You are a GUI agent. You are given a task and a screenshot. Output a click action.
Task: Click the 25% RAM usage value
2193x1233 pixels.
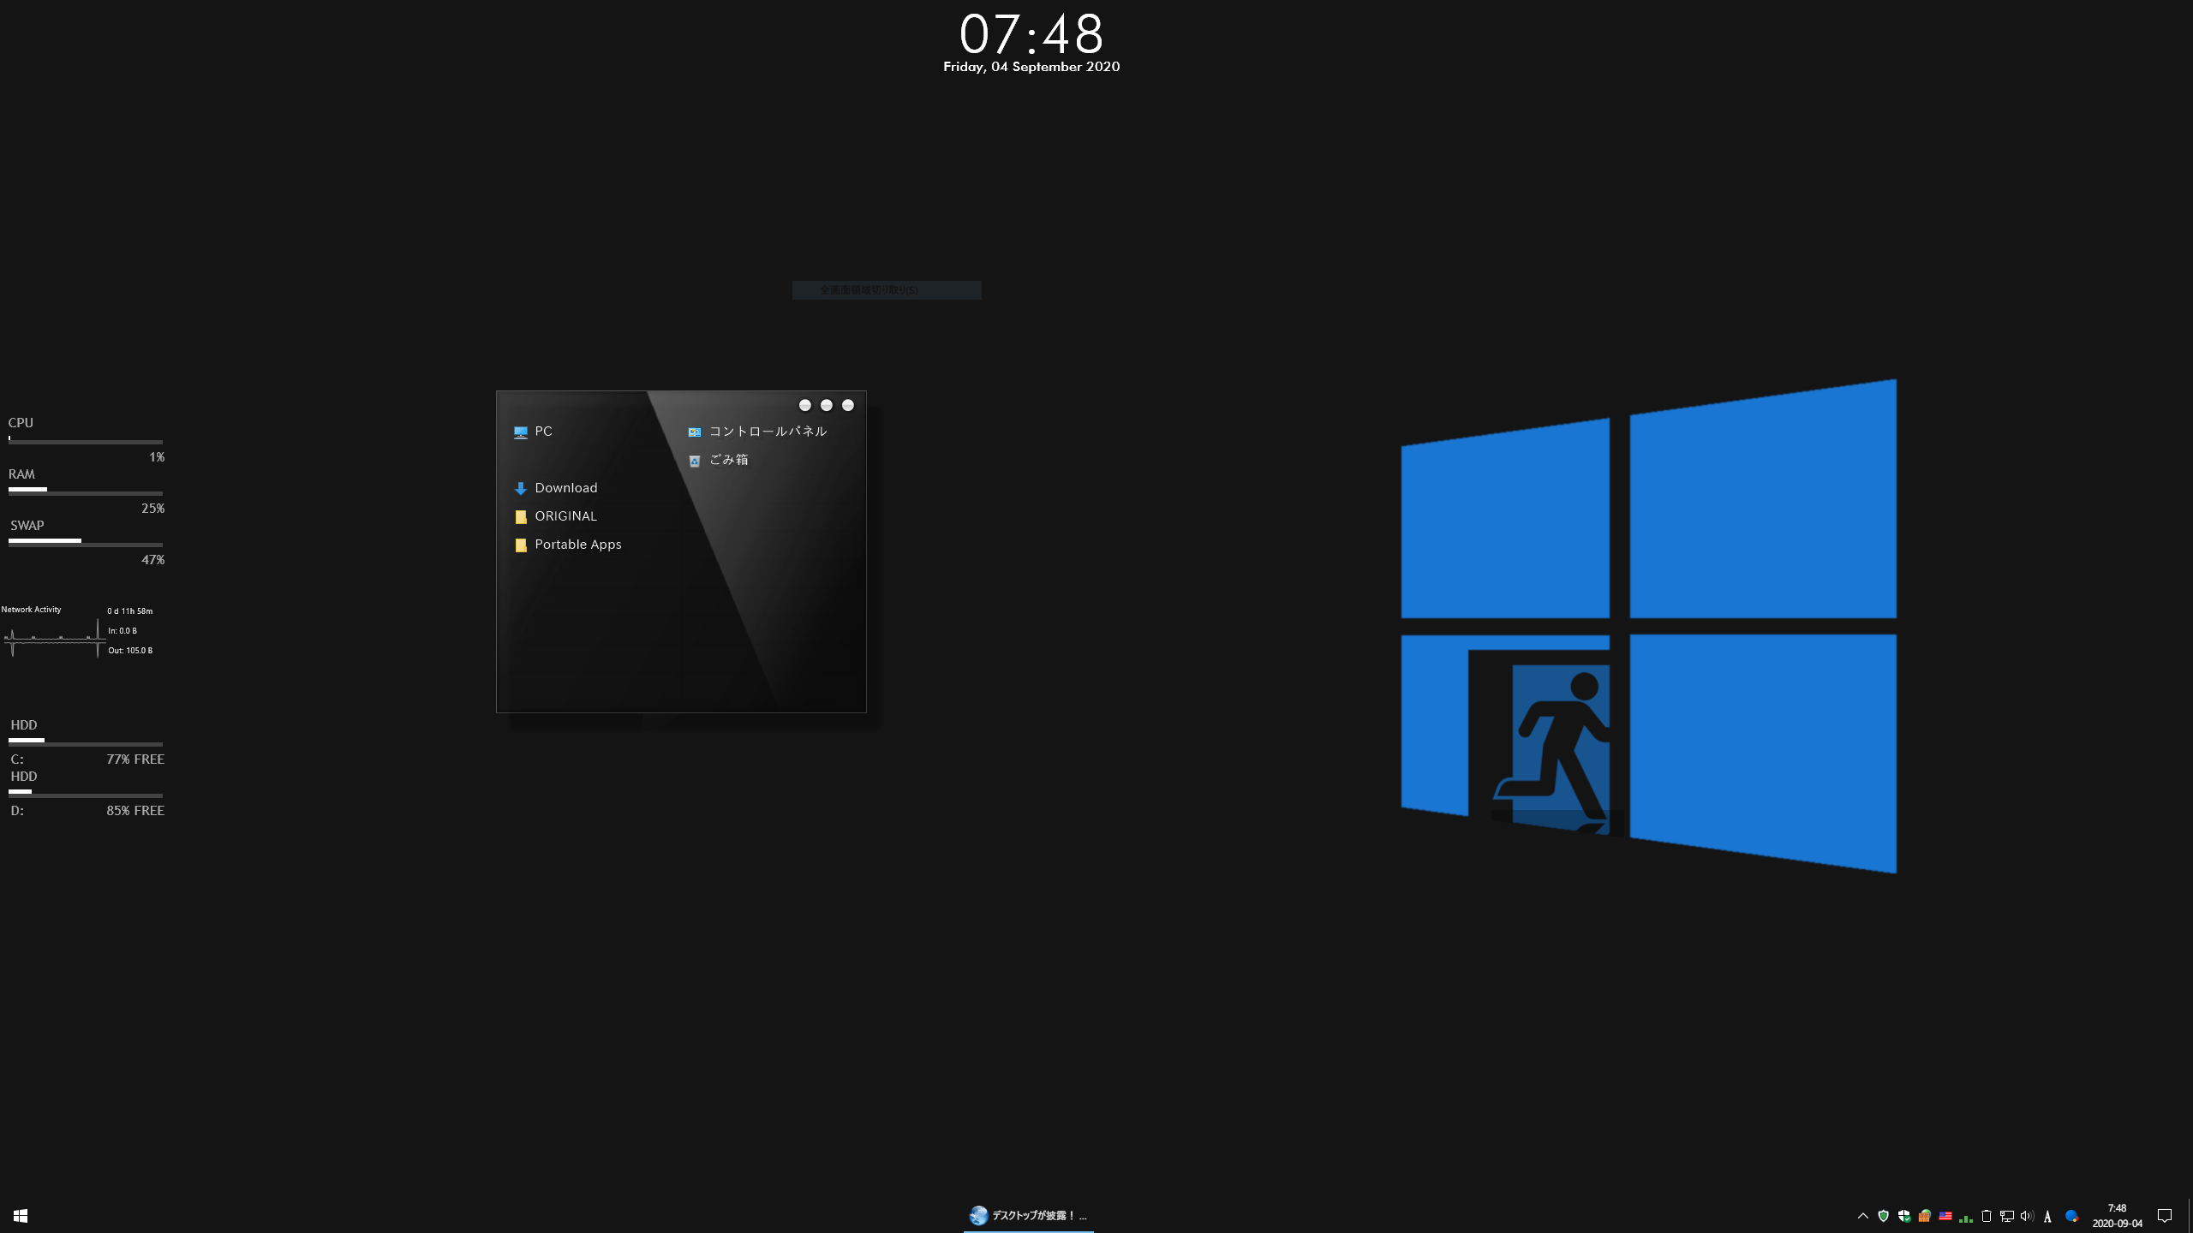(152, 509)
